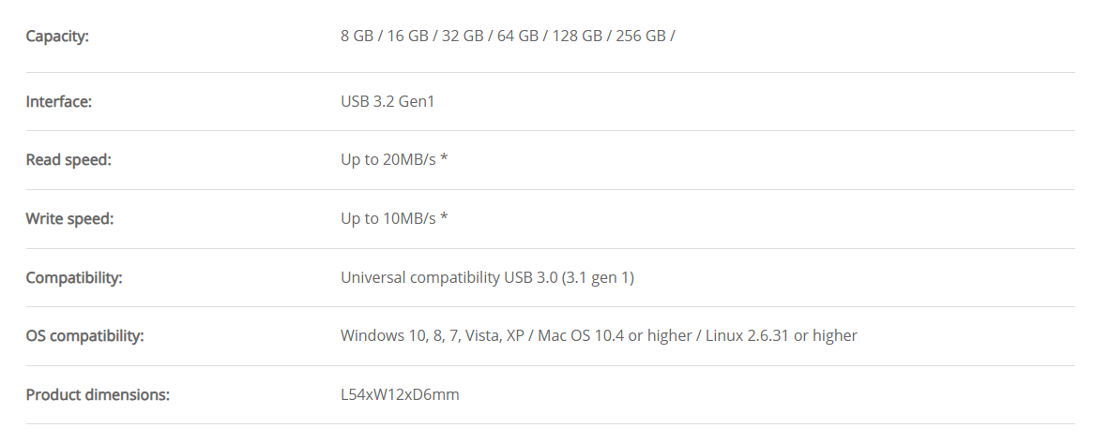Click the "Up to 10MB/s" write speed value
Viewport: 1110px width, 443px height.
(389, 218)
